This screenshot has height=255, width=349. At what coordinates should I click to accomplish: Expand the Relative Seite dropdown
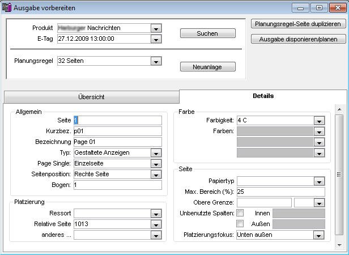(156, 224)
